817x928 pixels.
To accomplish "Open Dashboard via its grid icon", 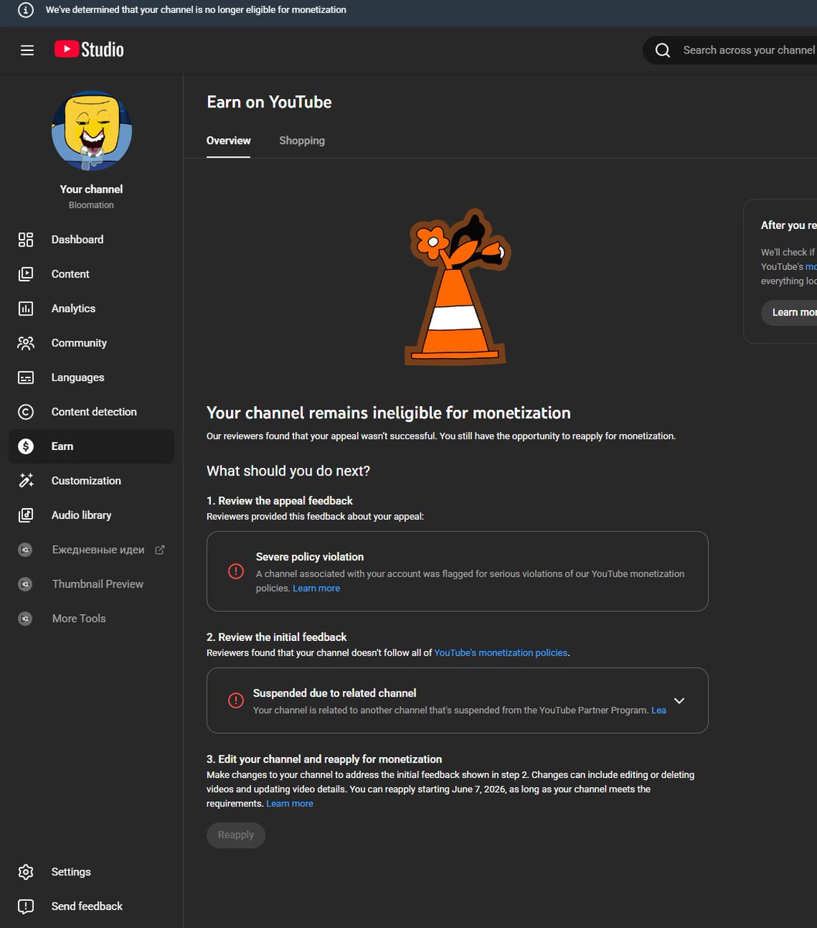I will pos(26,240).
